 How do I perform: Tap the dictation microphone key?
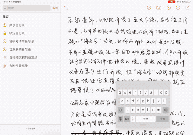coord(133,119)
